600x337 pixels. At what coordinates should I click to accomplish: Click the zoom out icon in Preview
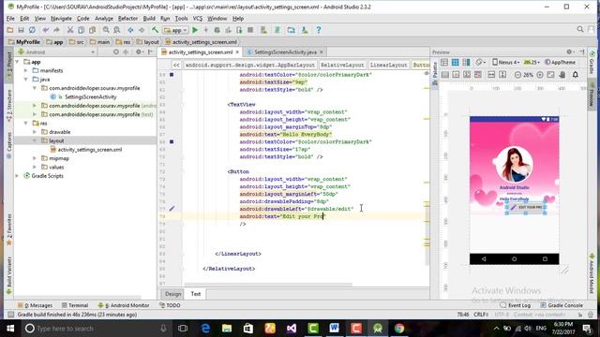[517, 75]
